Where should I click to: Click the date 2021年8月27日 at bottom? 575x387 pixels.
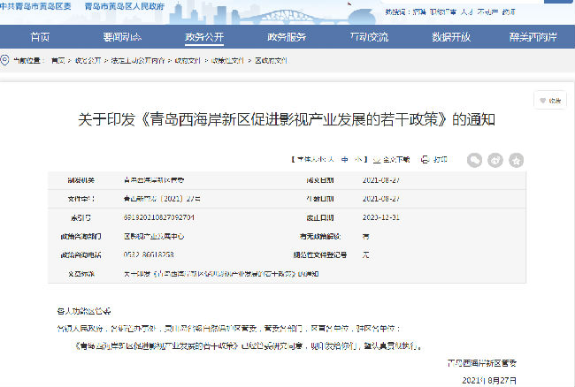pos(489,381)
